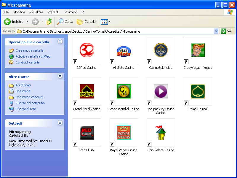
Task: Open the ? help menu
Action: click(83, 12)
